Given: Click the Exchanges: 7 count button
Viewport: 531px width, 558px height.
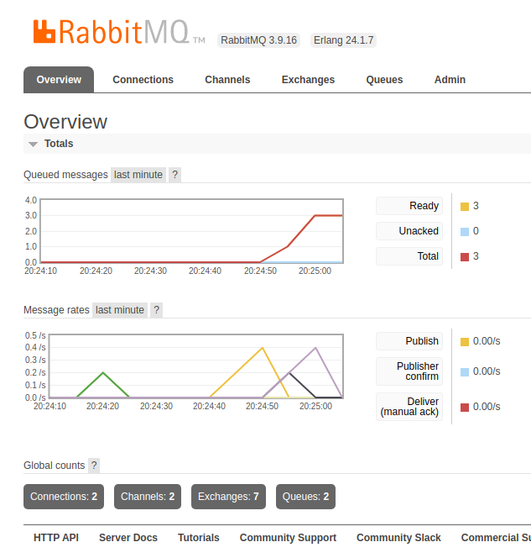Looking at the screenshot, I should 228,497.
